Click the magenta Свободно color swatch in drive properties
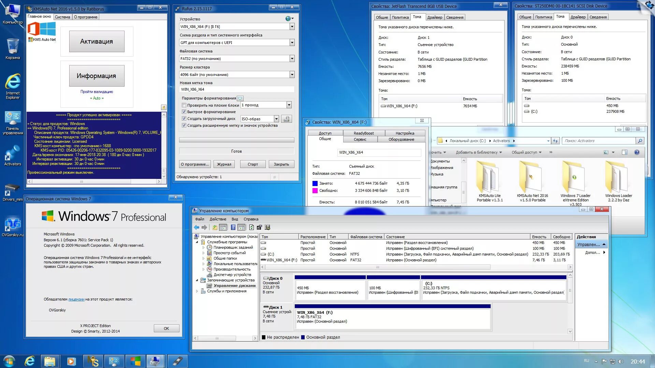 tap(315, 190)
